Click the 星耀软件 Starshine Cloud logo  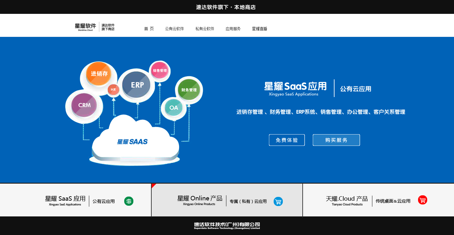(85, 27)
